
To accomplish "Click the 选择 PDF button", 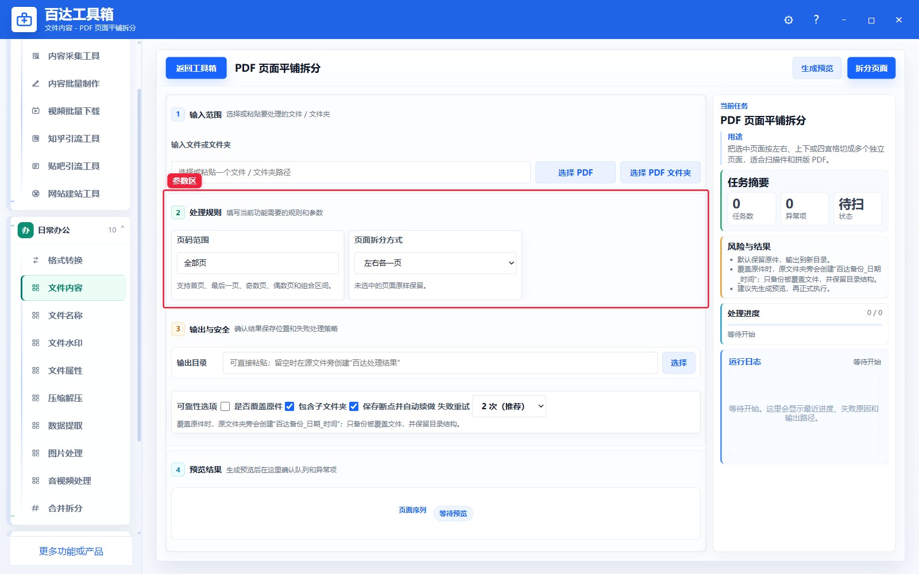I will click(575, 173).
